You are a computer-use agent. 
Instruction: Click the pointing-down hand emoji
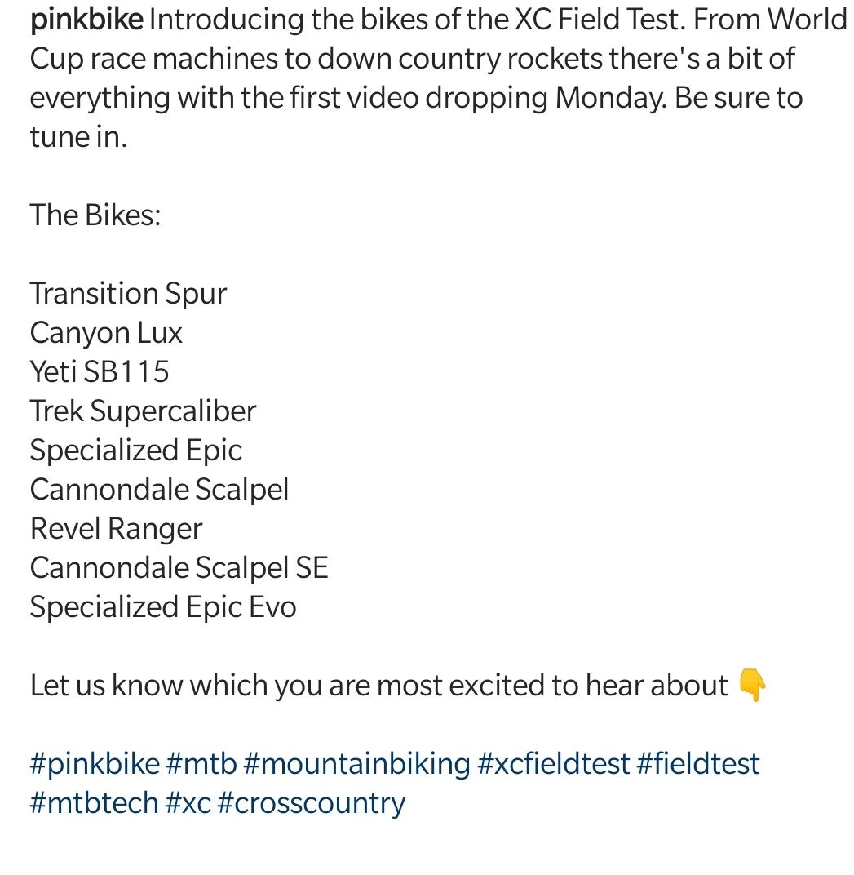tap(753, 686)
